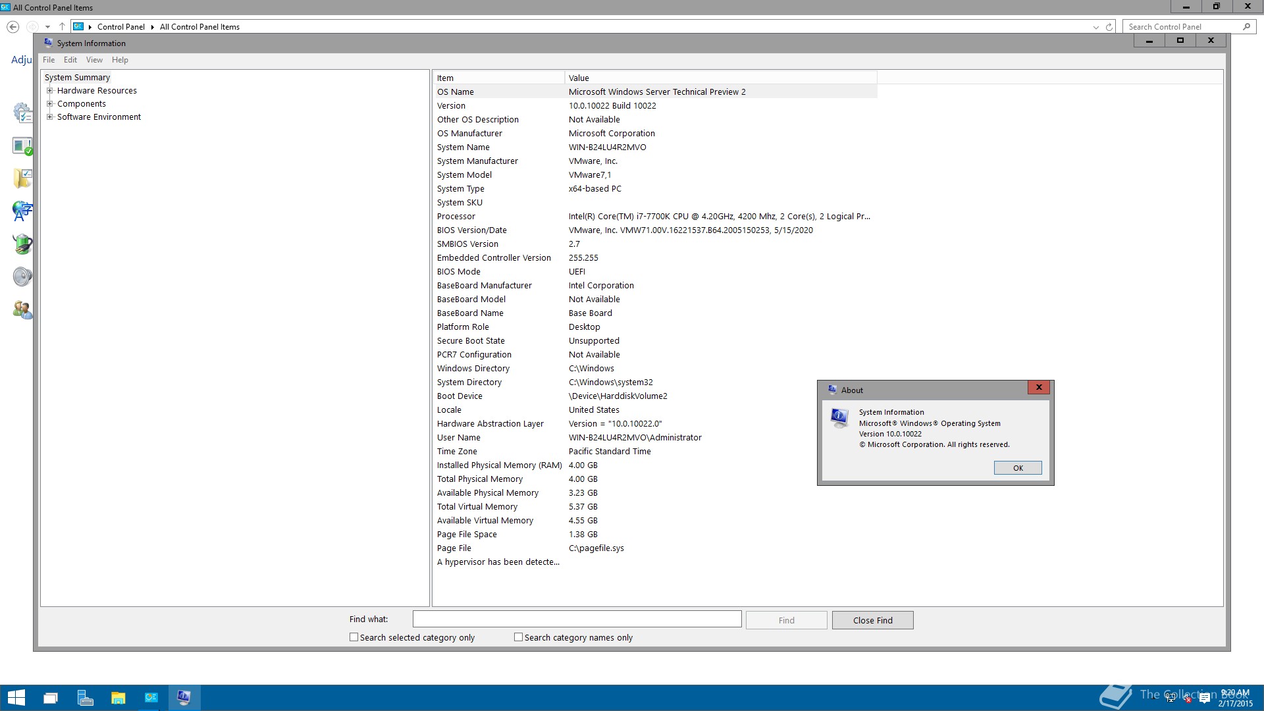This screenshot has width=1264, height=711.
Task: Click the 'Find what' text field
Action: tap(577, 619)
